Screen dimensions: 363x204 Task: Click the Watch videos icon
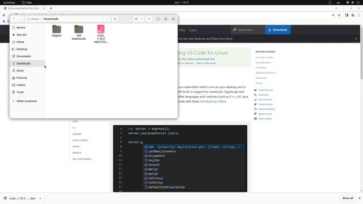tap(255, 118)
